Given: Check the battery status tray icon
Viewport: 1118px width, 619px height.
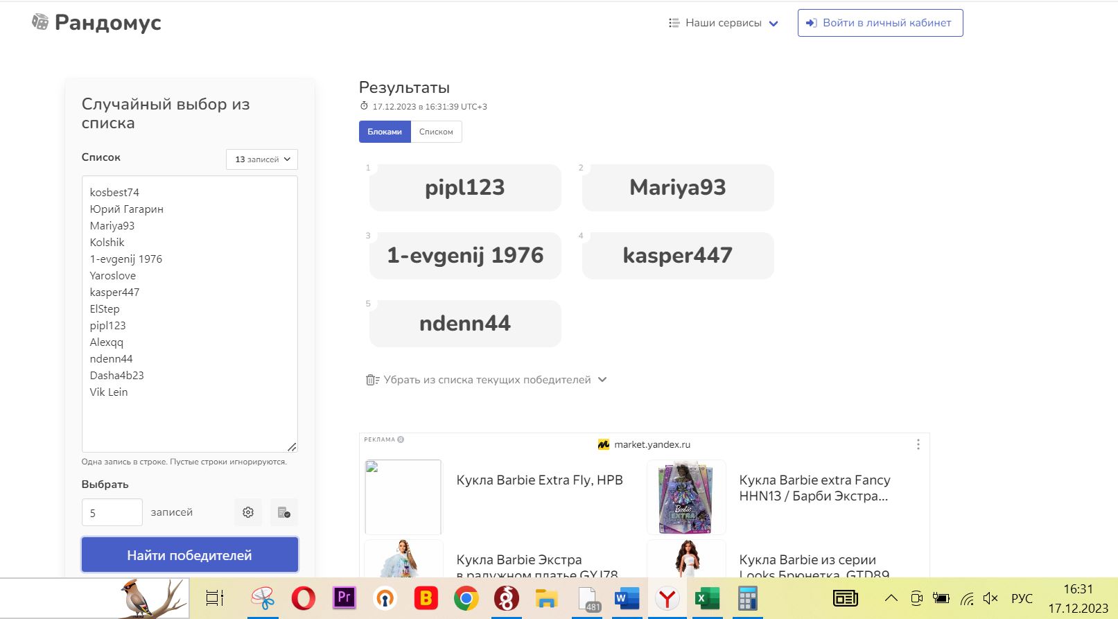Looking at the screenshot, I should [x=941, y=598].
